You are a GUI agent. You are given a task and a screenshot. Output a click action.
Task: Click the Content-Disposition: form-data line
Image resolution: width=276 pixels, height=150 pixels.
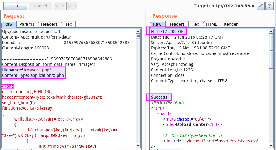pos(49,64)
